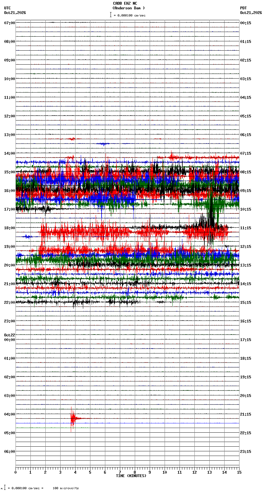Click the 4 minute axis tick label

click(75, 472)
